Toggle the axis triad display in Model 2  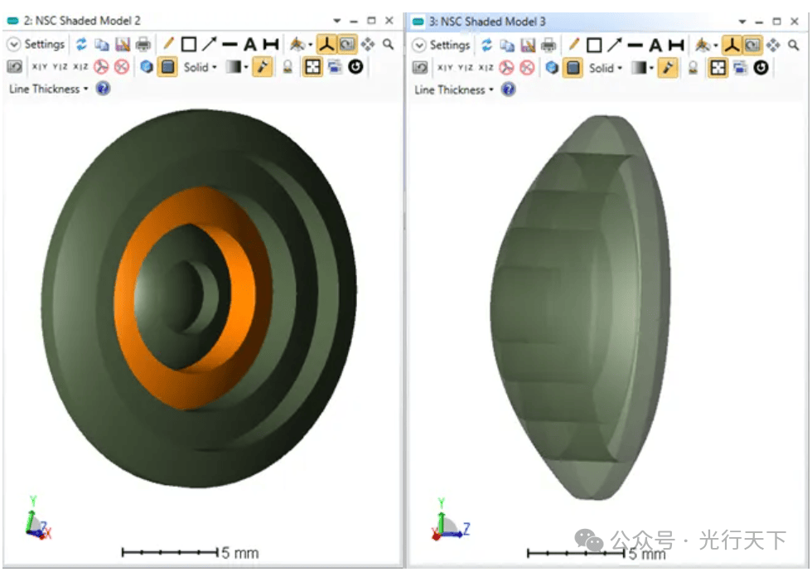point(326,45)
